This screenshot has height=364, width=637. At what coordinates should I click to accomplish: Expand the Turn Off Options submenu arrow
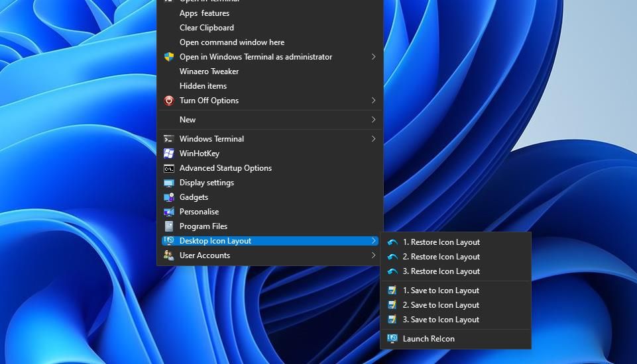tap(373, 101)
